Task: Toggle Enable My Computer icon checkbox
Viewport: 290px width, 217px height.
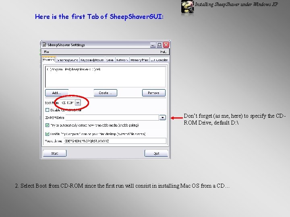Action: 48,134
